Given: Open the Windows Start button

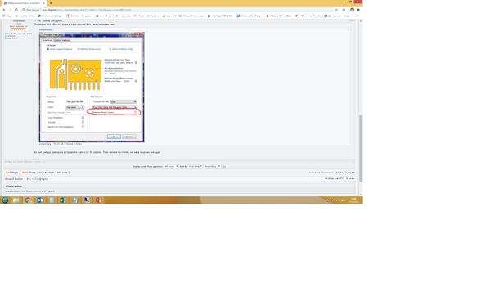Looking at the screenshot, I should coord(5,200).
